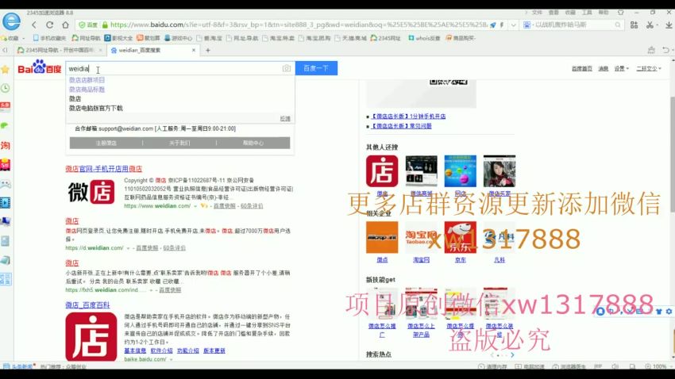The width and height of the screenshot is (675, 379).
Task: Open the clock history sidebar icon
Action: [6, 88]
